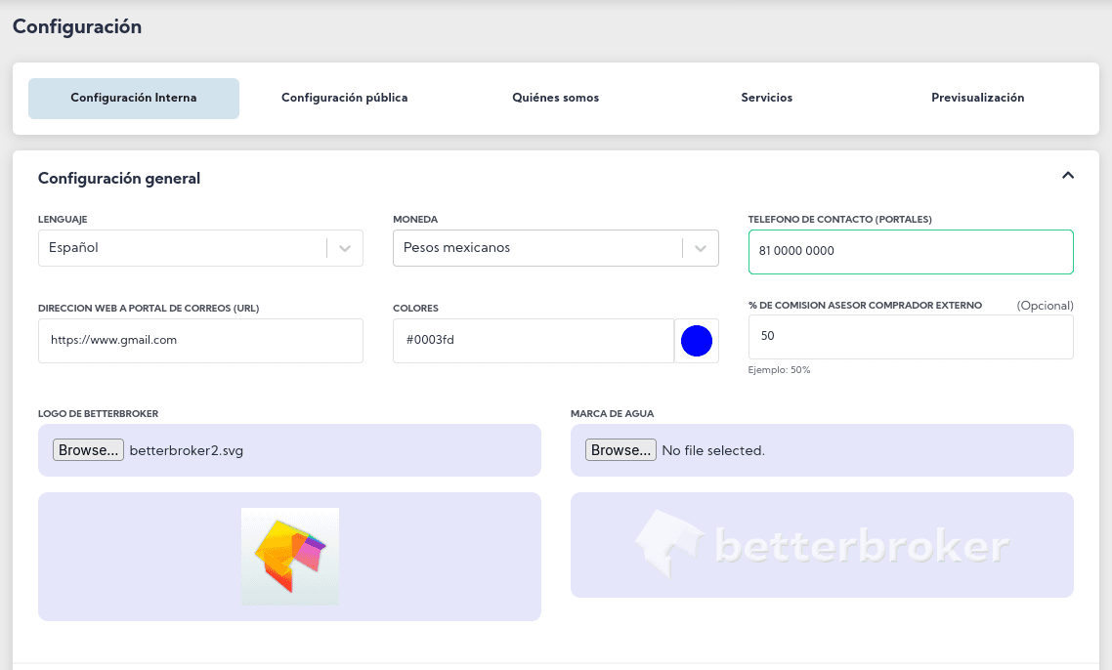
Task: Click the betterbroker watermark preview
Action: (x=822, y=545)
